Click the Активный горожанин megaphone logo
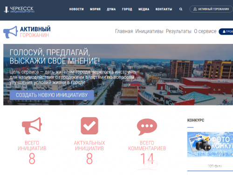 (27, 32)
